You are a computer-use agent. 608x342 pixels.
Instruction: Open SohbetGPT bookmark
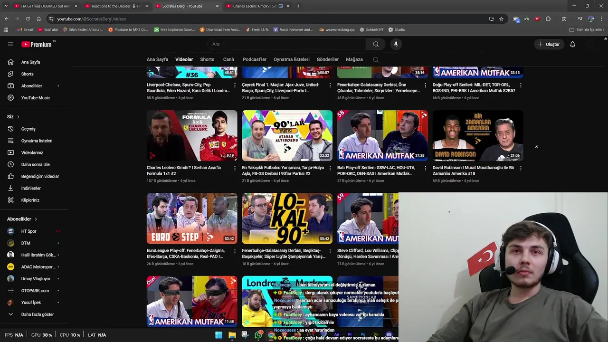pyautogui.click(x=371, y=29)
